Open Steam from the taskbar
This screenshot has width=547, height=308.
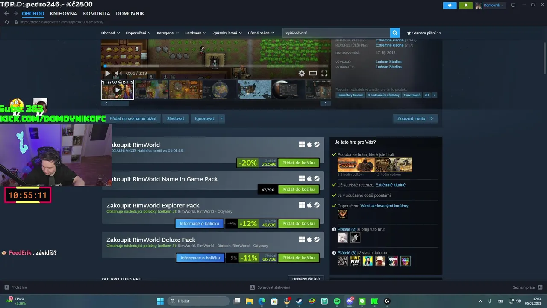(299, 301)
